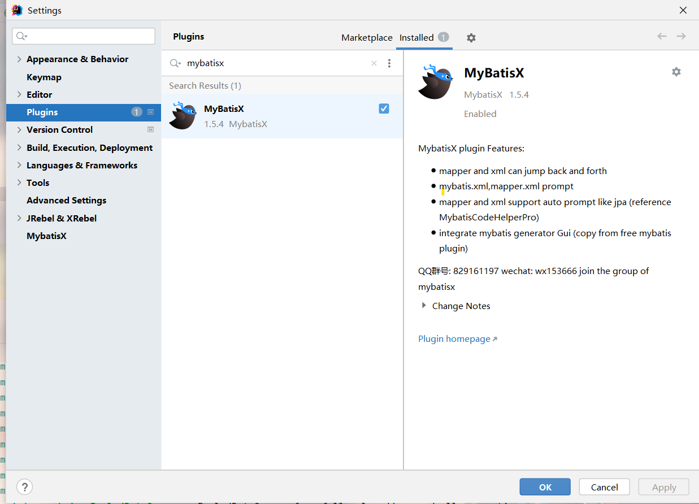Click the plugin search field with mybatisx
This screenshot has height=504, width=699.
pos(277,63)
